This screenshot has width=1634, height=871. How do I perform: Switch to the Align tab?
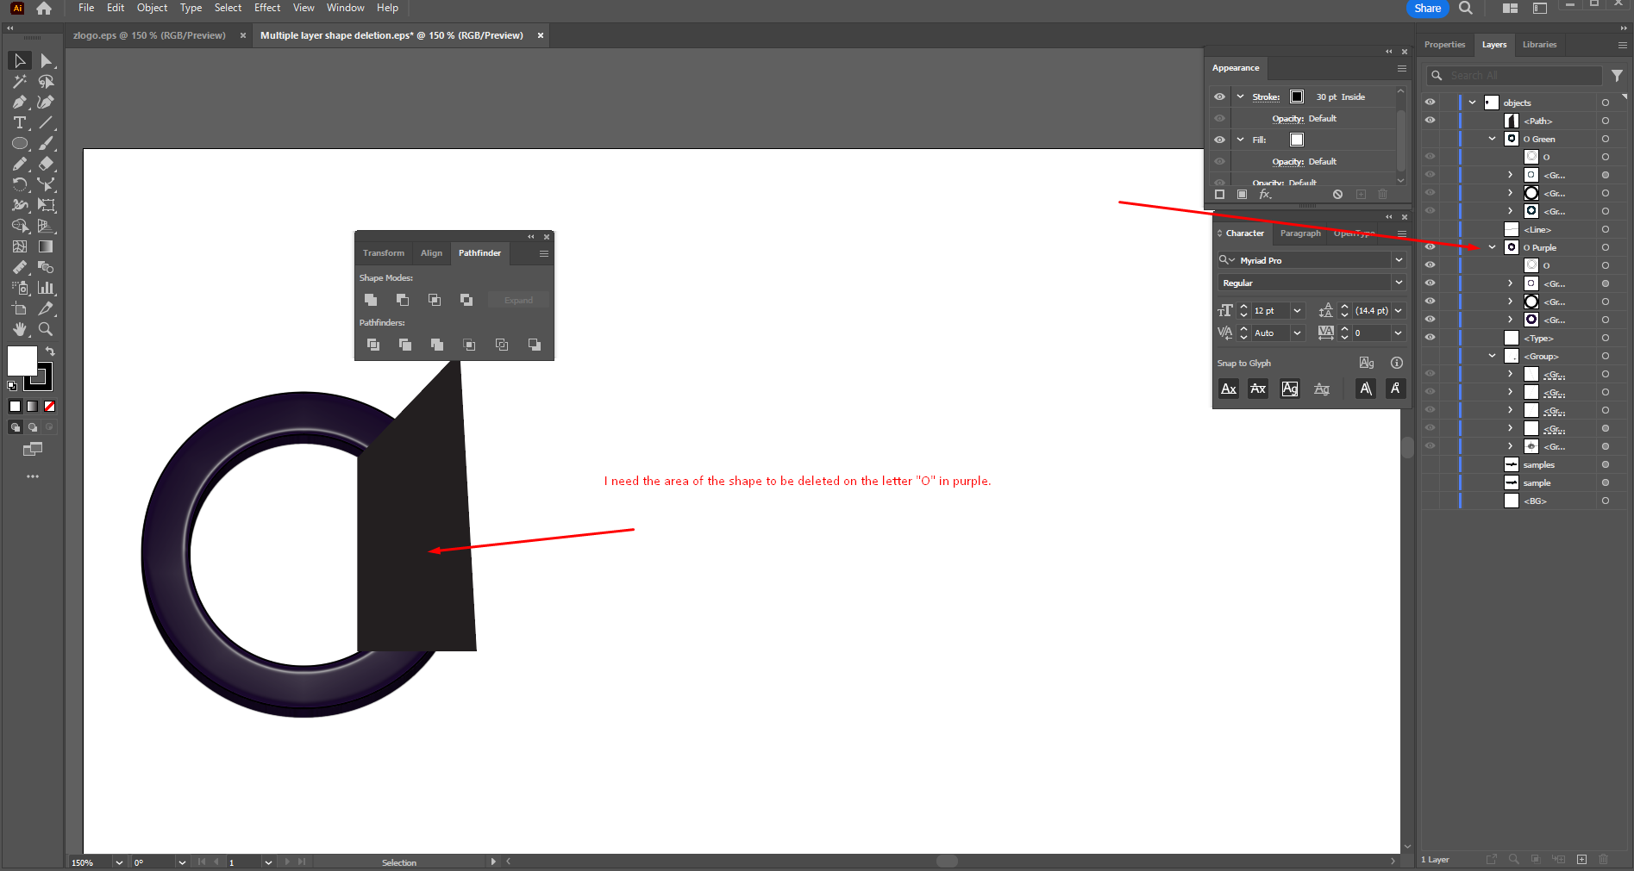[x=431, y=253]
